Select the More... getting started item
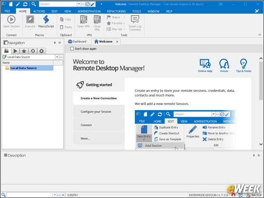Image resolution: width=264 pixels, height=198 pixels. [x=99, y=139]
